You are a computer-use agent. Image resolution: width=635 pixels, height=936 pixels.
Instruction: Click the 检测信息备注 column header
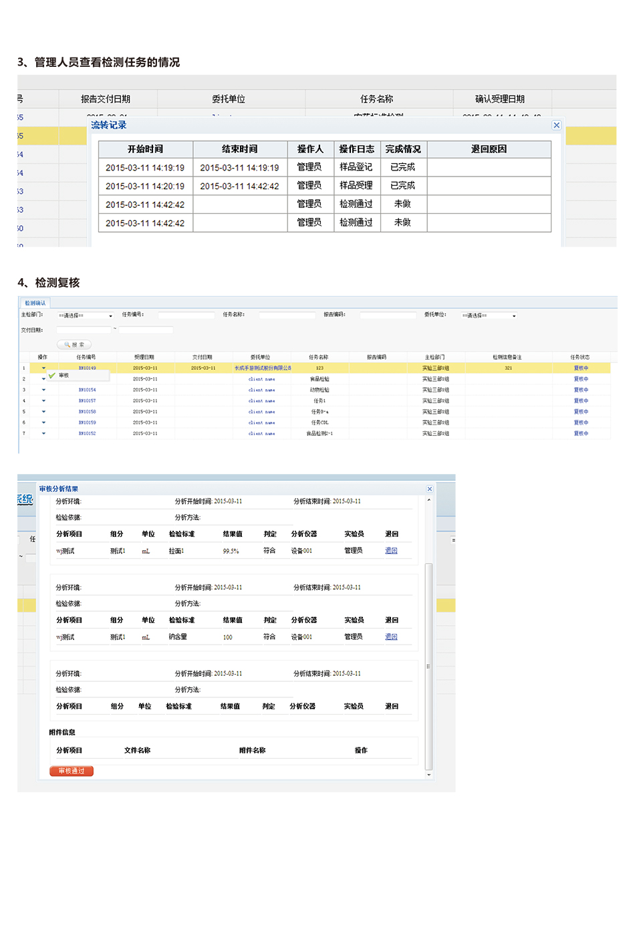507,357
